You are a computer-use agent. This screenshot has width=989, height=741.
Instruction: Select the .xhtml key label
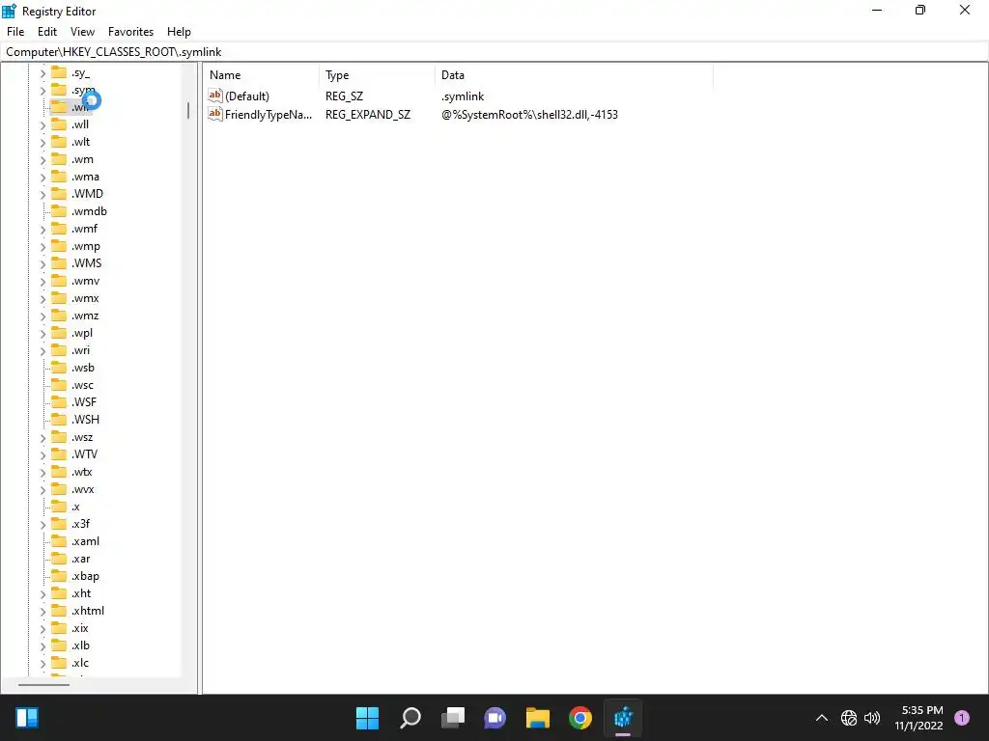coord(88,611)
